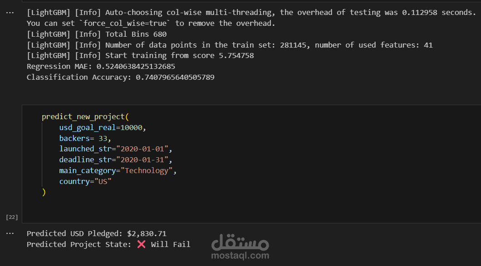Click the cell execution count [22]
Image resolution: width=481 pixels, height=266 pixels.
(11, 217)
